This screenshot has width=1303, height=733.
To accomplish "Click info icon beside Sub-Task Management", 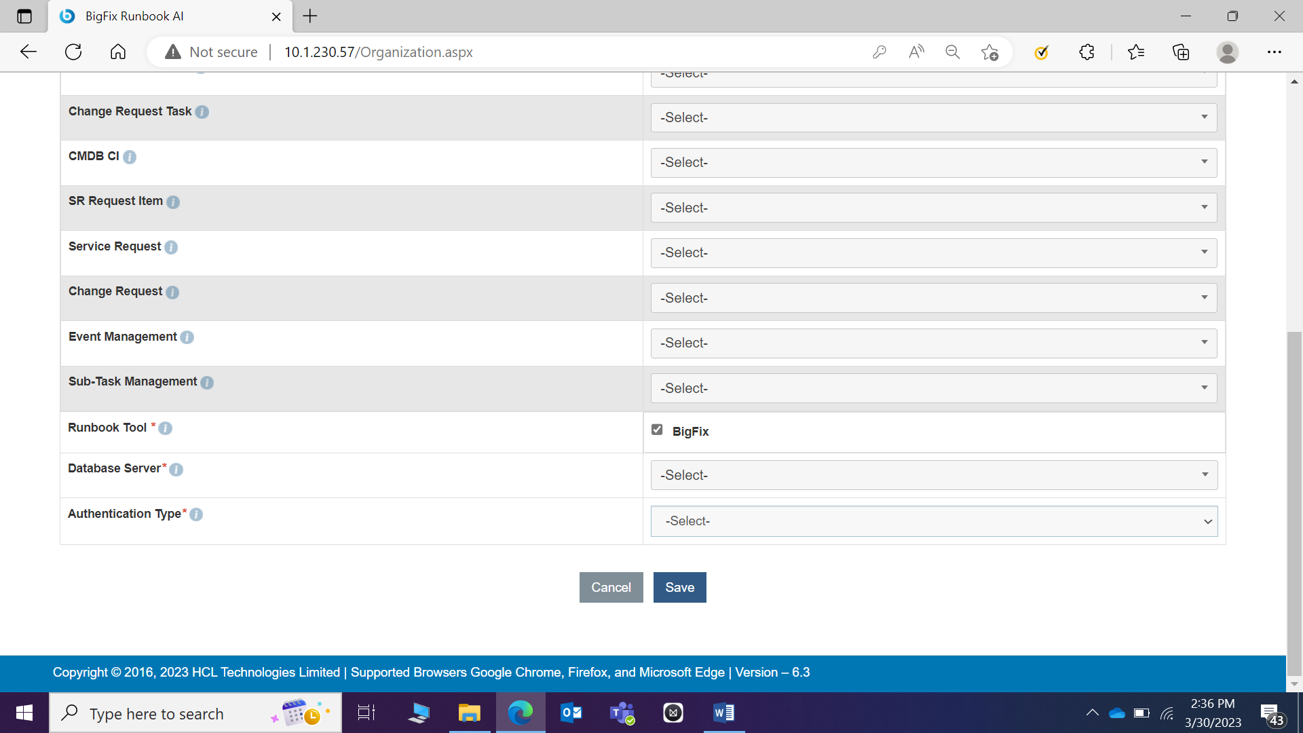I will (207, 383).
